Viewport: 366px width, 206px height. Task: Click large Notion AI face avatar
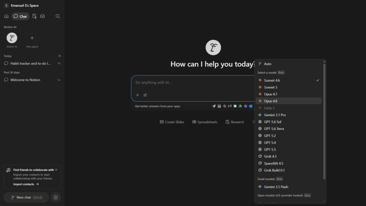coord(213,48)
